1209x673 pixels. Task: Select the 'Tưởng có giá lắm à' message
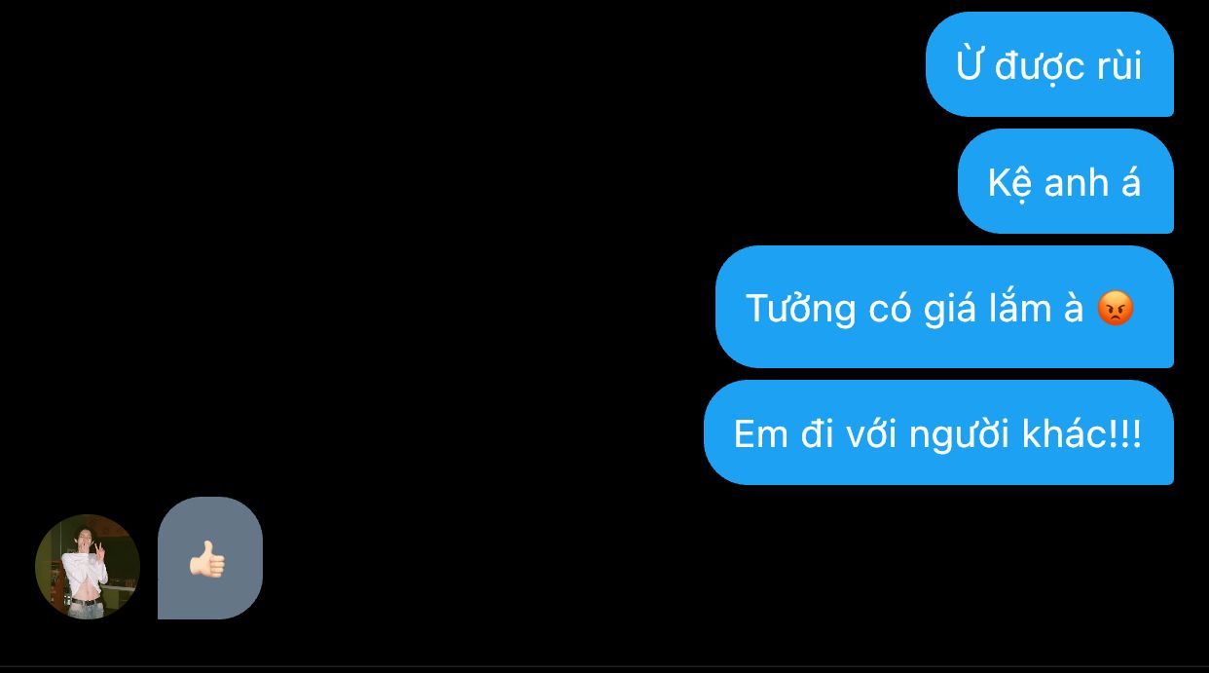(x=944, y=307)
